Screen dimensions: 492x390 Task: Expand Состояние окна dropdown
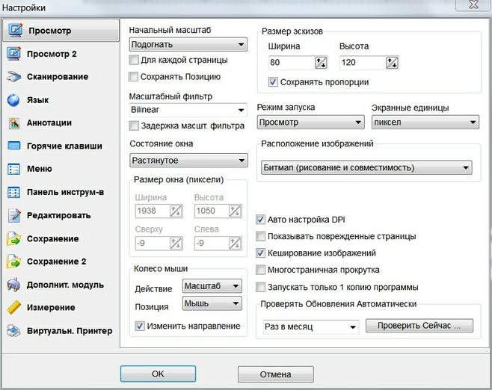point(188,160)
